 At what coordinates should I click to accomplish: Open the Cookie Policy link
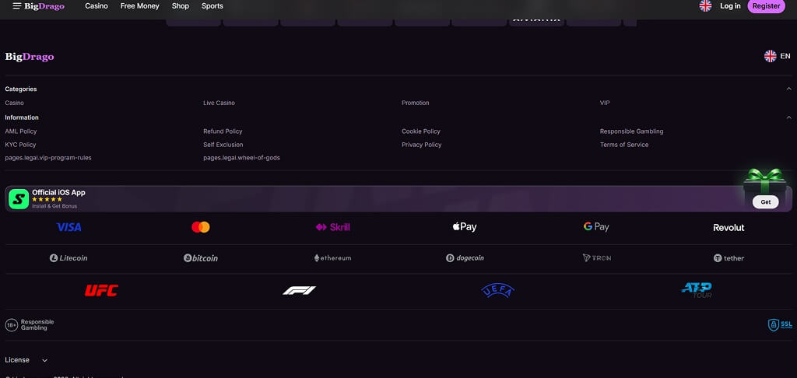(x=421, y=131)
